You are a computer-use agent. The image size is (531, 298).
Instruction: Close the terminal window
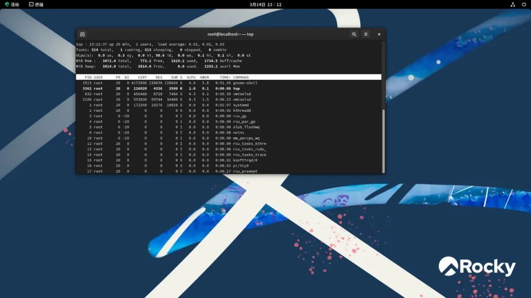coord(379,34)
